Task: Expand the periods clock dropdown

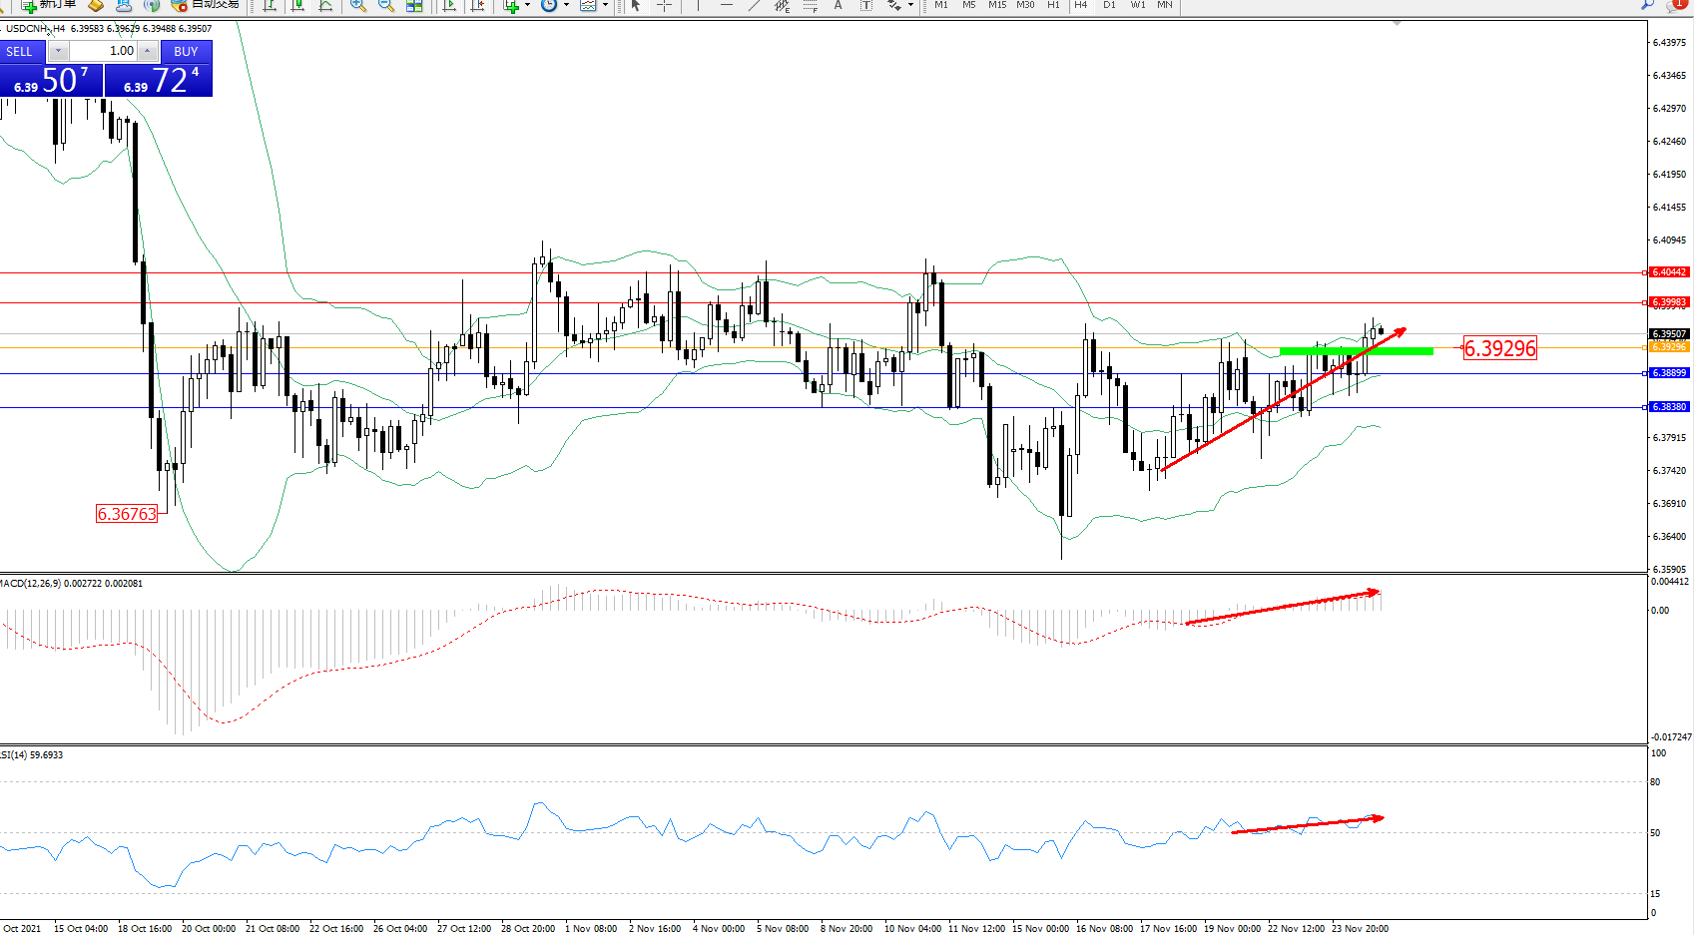Action: coord(566,5)
